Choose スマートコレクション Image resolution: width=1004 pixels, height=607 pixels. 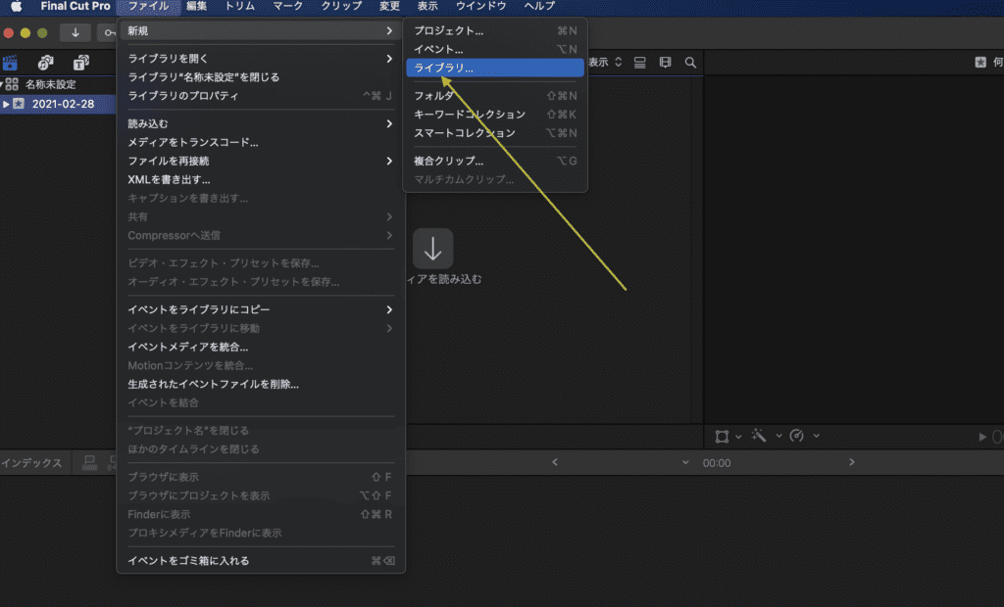[x=495, y=133]
